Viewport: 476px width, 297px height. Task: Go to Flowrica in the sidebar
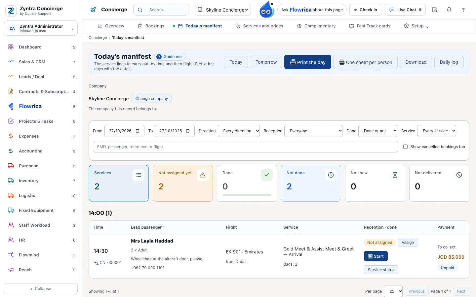pos(41,106)
